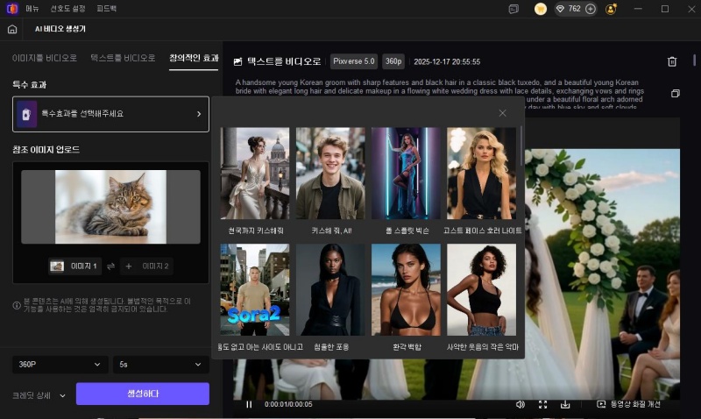This screenshot has width=701, height=419.
Task: Enter fullscreen video mode
Action: pyautogui.click(x=542, y=404)
